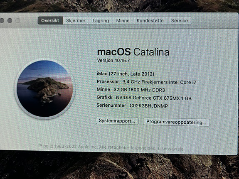This screenshot has height=179, width=239.
Task: Click the Prosessor 3,4 GHz Intel Core i7 line
Action: [x=146, y=82]
